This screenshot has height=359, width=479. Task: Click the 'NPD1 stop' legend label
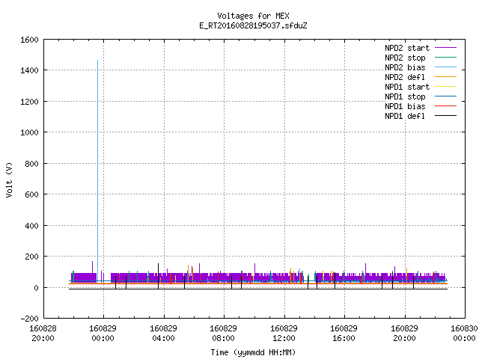coord(405,96)
